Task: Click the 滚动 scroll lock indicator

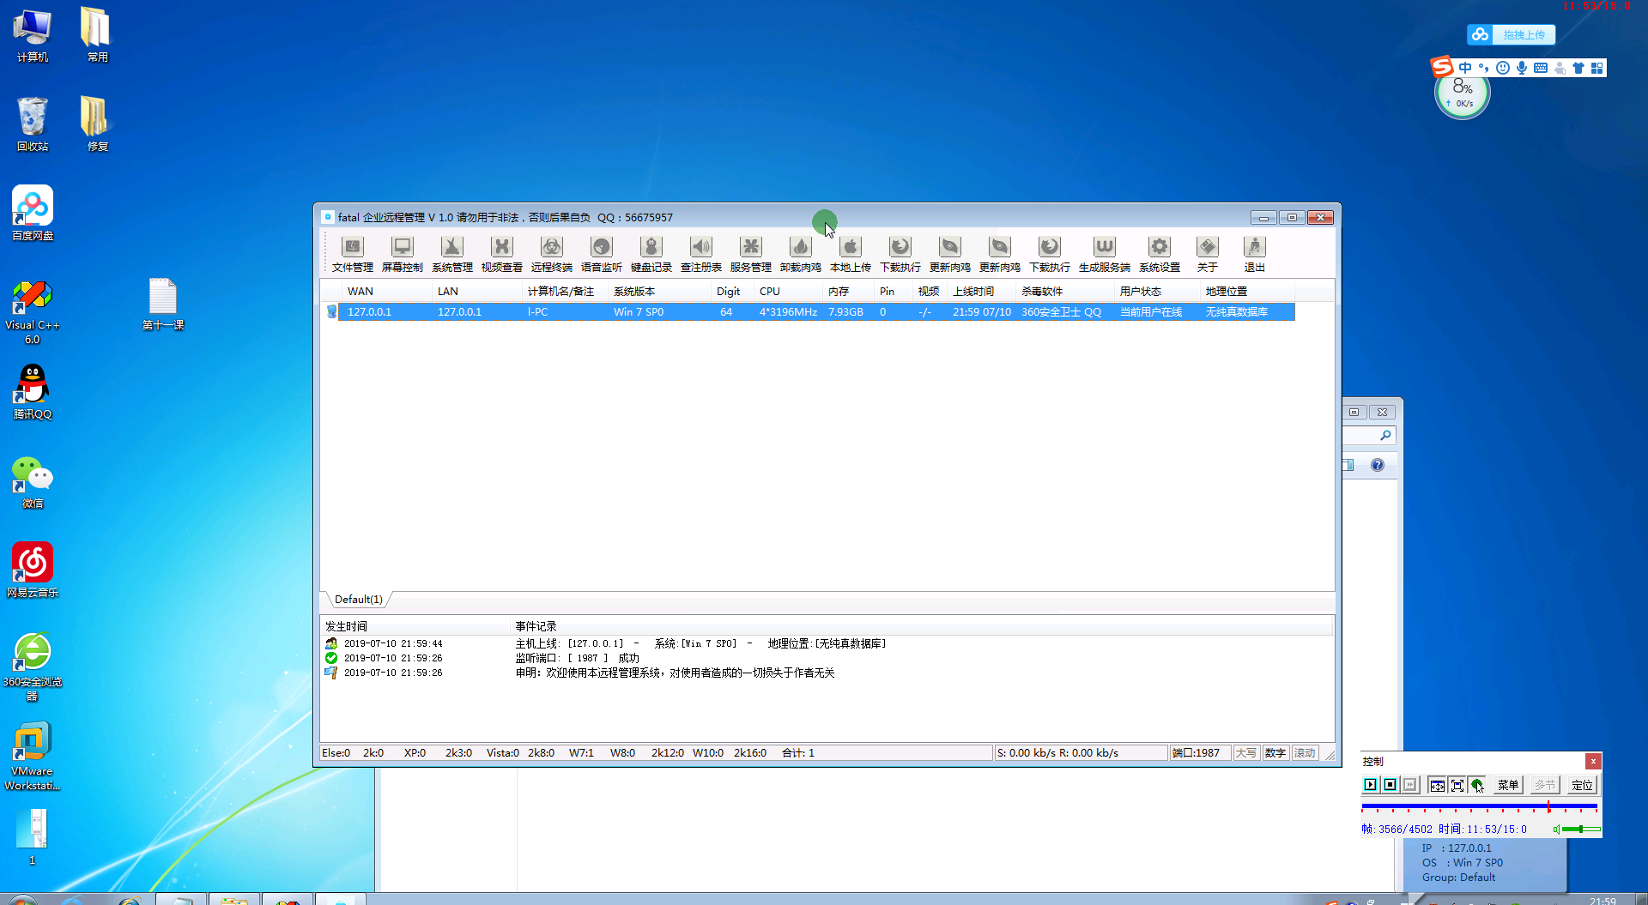Action: pyautogui.click(x=1305, y=753)
